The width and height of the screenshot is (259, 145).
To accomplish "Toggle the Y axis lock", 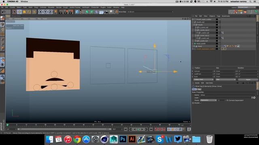I will [45, 12].
